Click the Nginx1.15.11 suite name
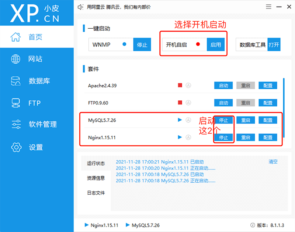 [102, 138]
